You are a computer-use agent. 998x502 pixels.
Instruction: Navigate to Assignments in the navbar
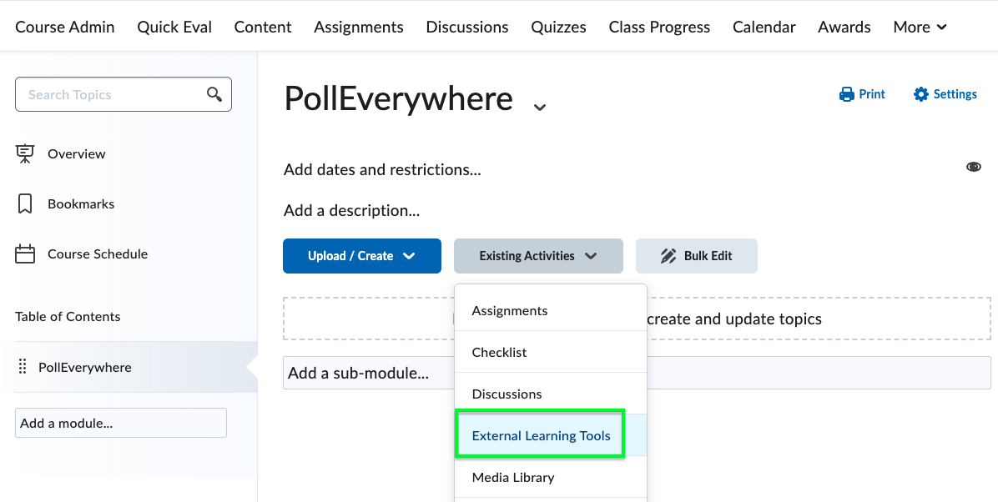358,28
